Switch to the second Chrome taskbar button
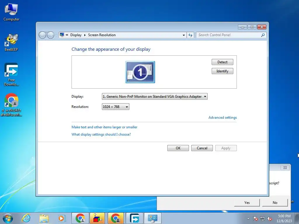299x224 pixels. 116,218
